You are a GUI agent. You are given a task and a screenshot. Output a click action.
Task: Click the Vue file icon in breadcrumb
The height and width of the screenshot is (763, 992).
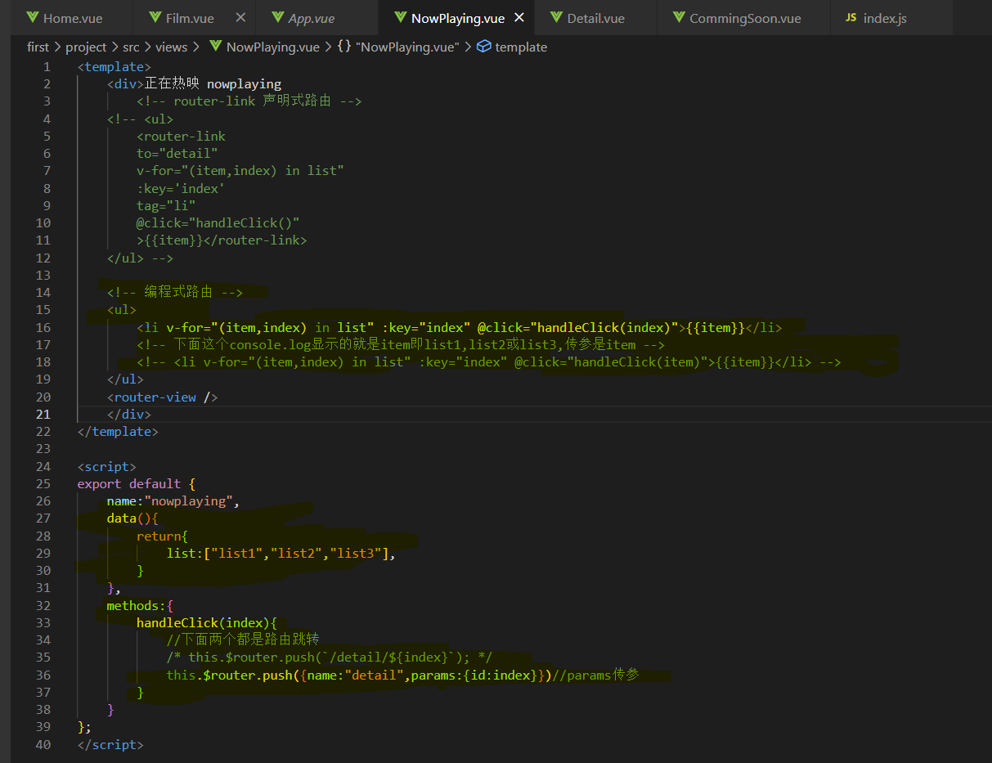point(216,47)
